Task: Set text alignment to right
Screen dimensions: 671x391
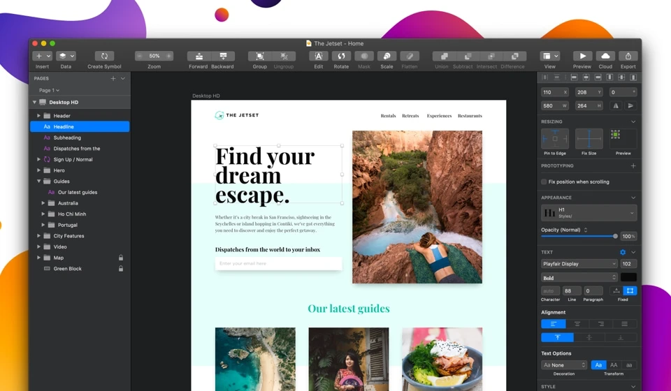Action: [601, 324]
